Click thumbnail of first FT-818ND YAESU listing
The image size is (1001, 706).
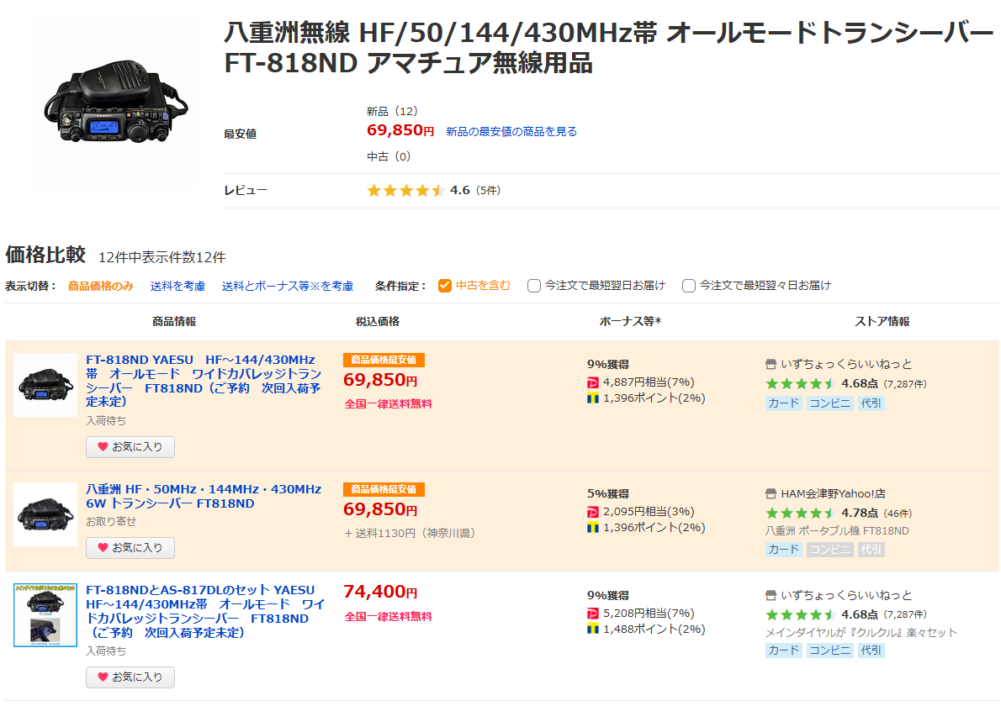[x=45, y=385]
